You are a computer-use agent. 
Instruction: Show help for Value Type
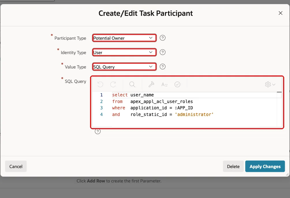pyautogui.click(x=162, y=66)
